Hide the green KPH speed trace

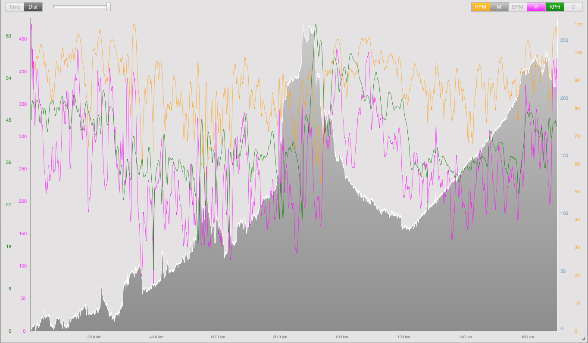(x=554, y=6)
